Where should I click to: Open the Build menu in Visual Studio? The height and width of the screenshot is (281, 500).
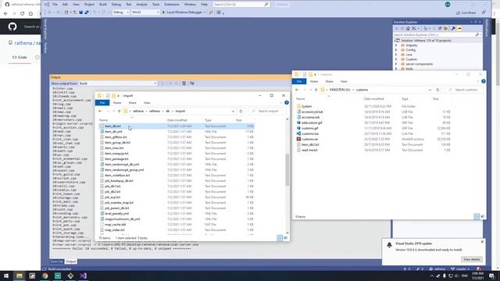[102, 5]
